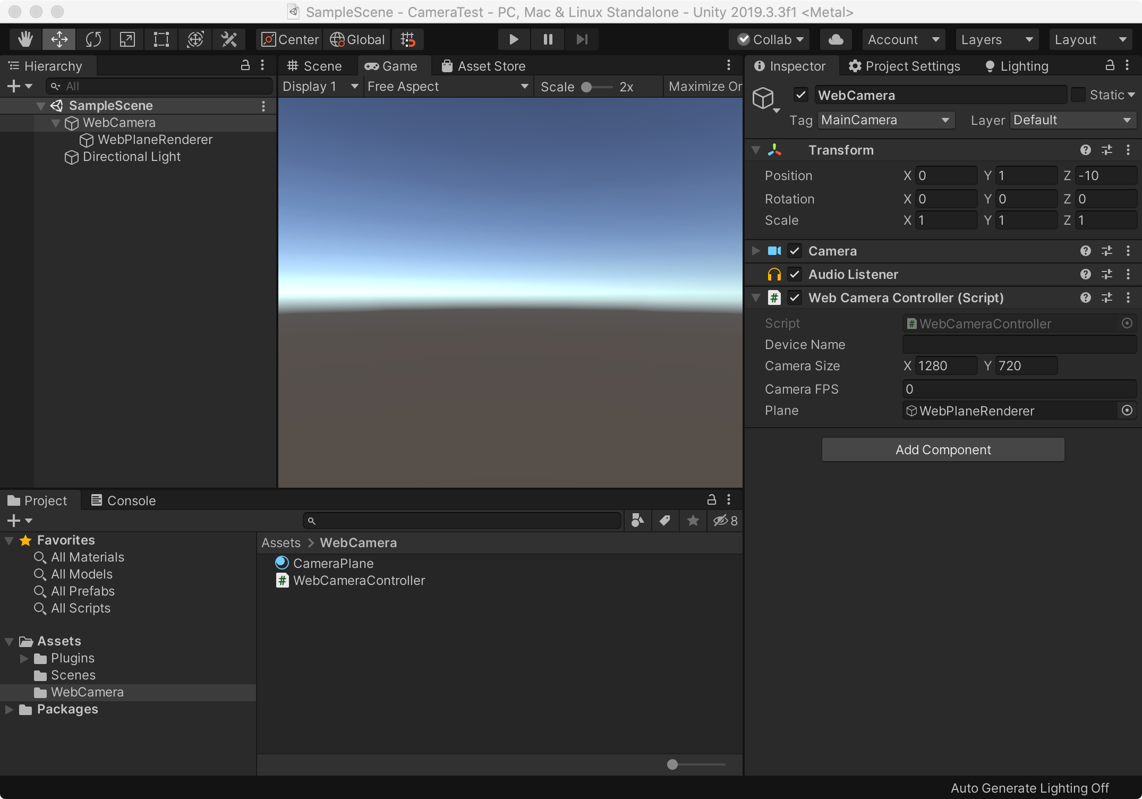Screen dimensions: 1142x799
Task: Uncheck the WebCamera active checkbox
Action: point(800,95)
